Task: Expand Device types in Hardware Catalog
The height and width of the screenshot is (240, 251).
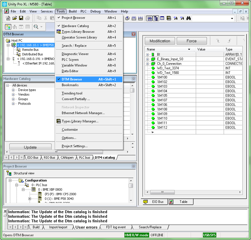Action: pos(13,90)
